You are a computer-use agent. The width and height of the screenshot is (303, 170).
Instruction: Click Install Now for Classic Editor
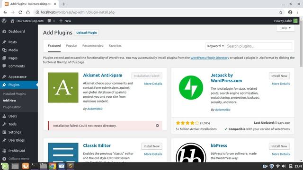(x=151, y=146)
